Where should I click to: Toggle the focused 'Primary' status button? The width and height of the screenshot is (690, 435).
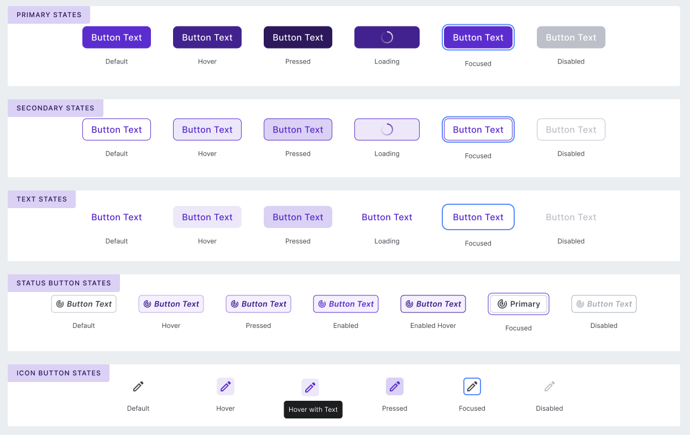pos(519,304)
